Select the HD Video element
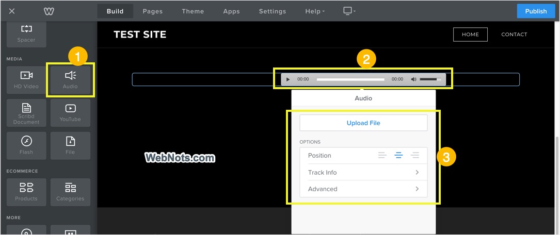This screenshot has width=560, height=235. pyautogui.click(x=26, y=80)
